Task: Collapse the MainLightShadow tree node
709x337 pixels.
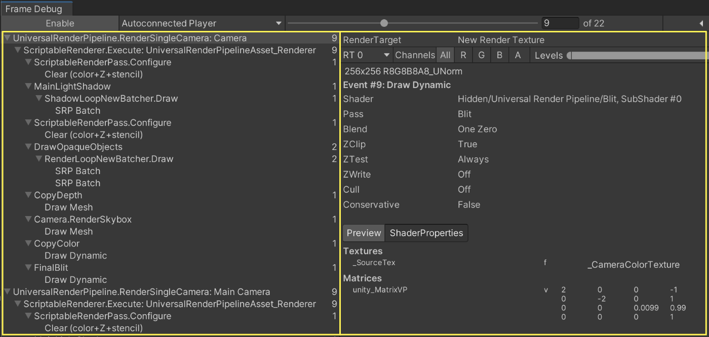Action: pos(29,86)
